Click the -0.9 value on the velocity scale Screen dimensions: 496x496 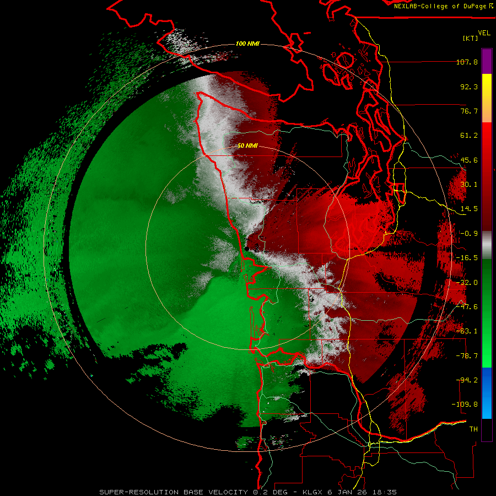pos(469,234)
